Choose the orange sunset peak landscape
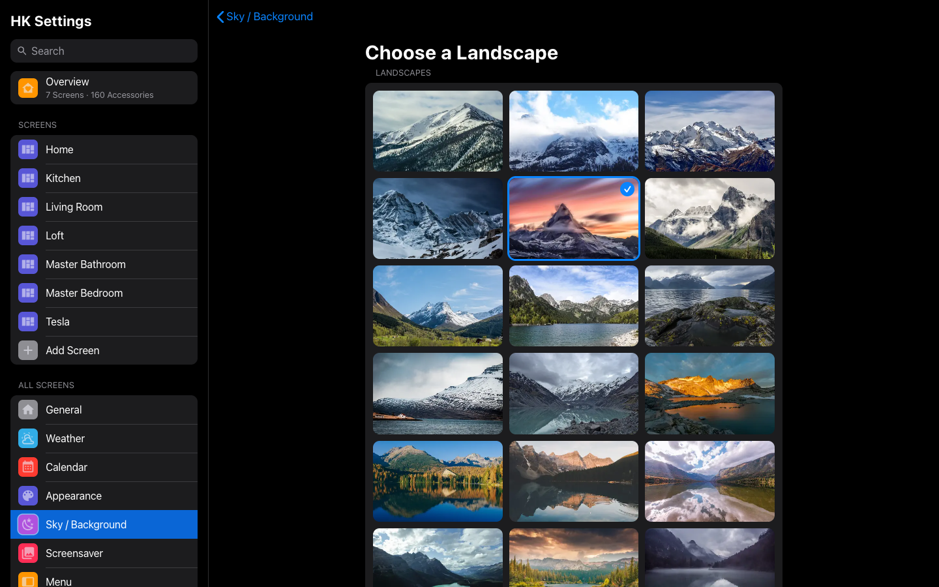 (x=574, y=218)
